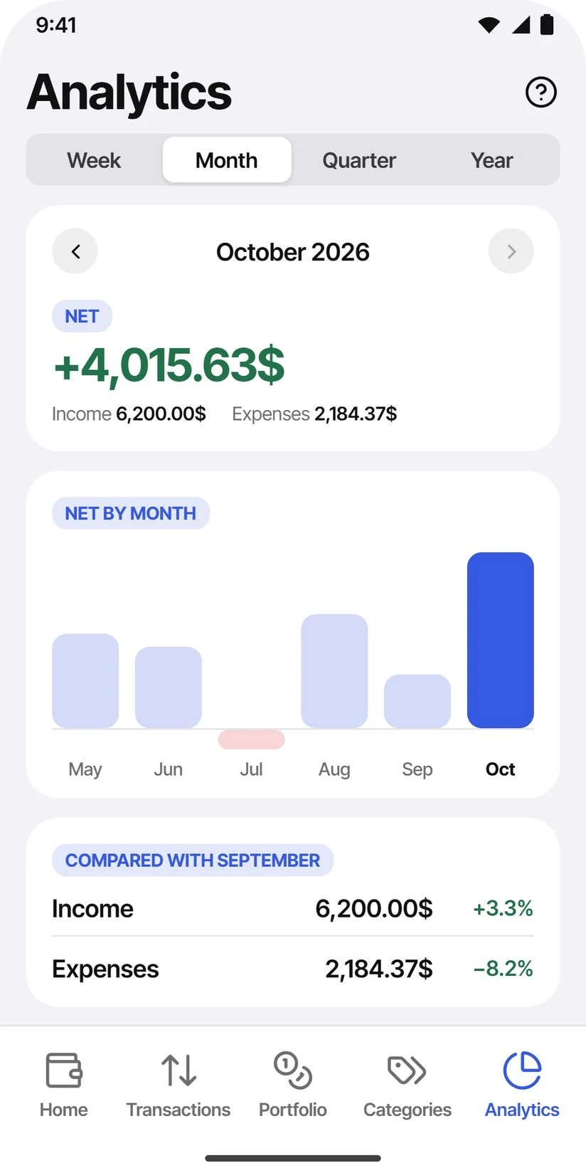
Task: Open the help question mark icon
Action: (540, 92)
